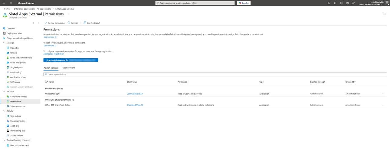The width and height of the screenshot is (390, 149).
Task: Open Conditional Access
Action: (18, 97)
